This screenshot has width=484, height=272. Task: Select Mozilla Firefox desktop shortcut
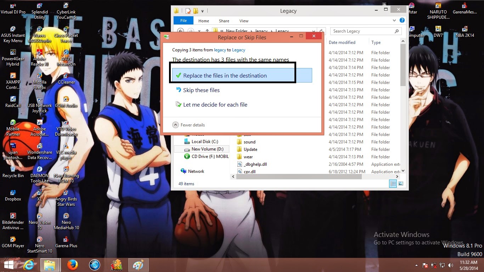point(40,81)
